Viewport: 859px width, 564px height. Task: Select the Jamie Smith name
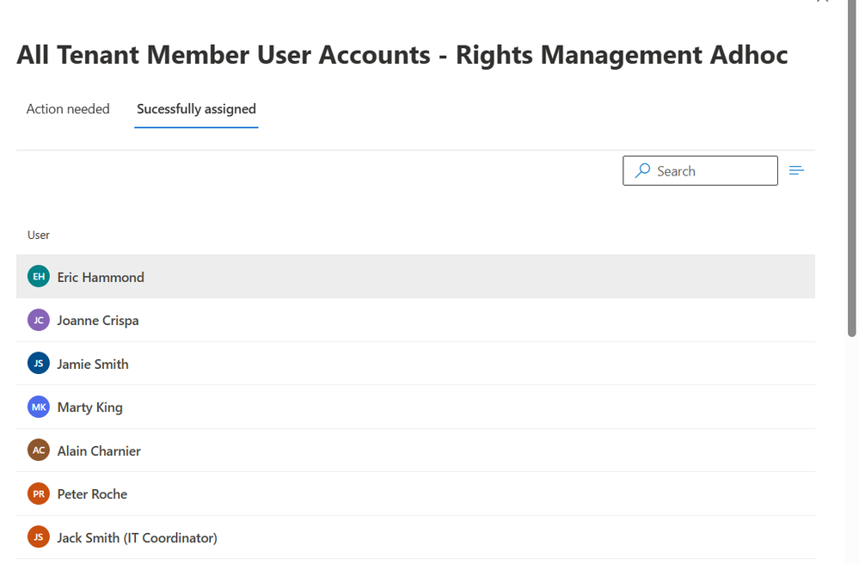pos(93,364)
